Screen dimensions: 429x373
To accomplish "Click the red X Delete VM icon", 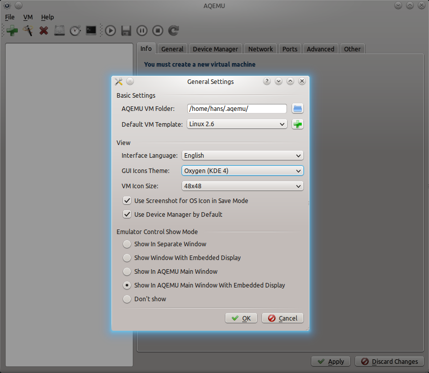I will pyautogui.click(x=44, y=31).
